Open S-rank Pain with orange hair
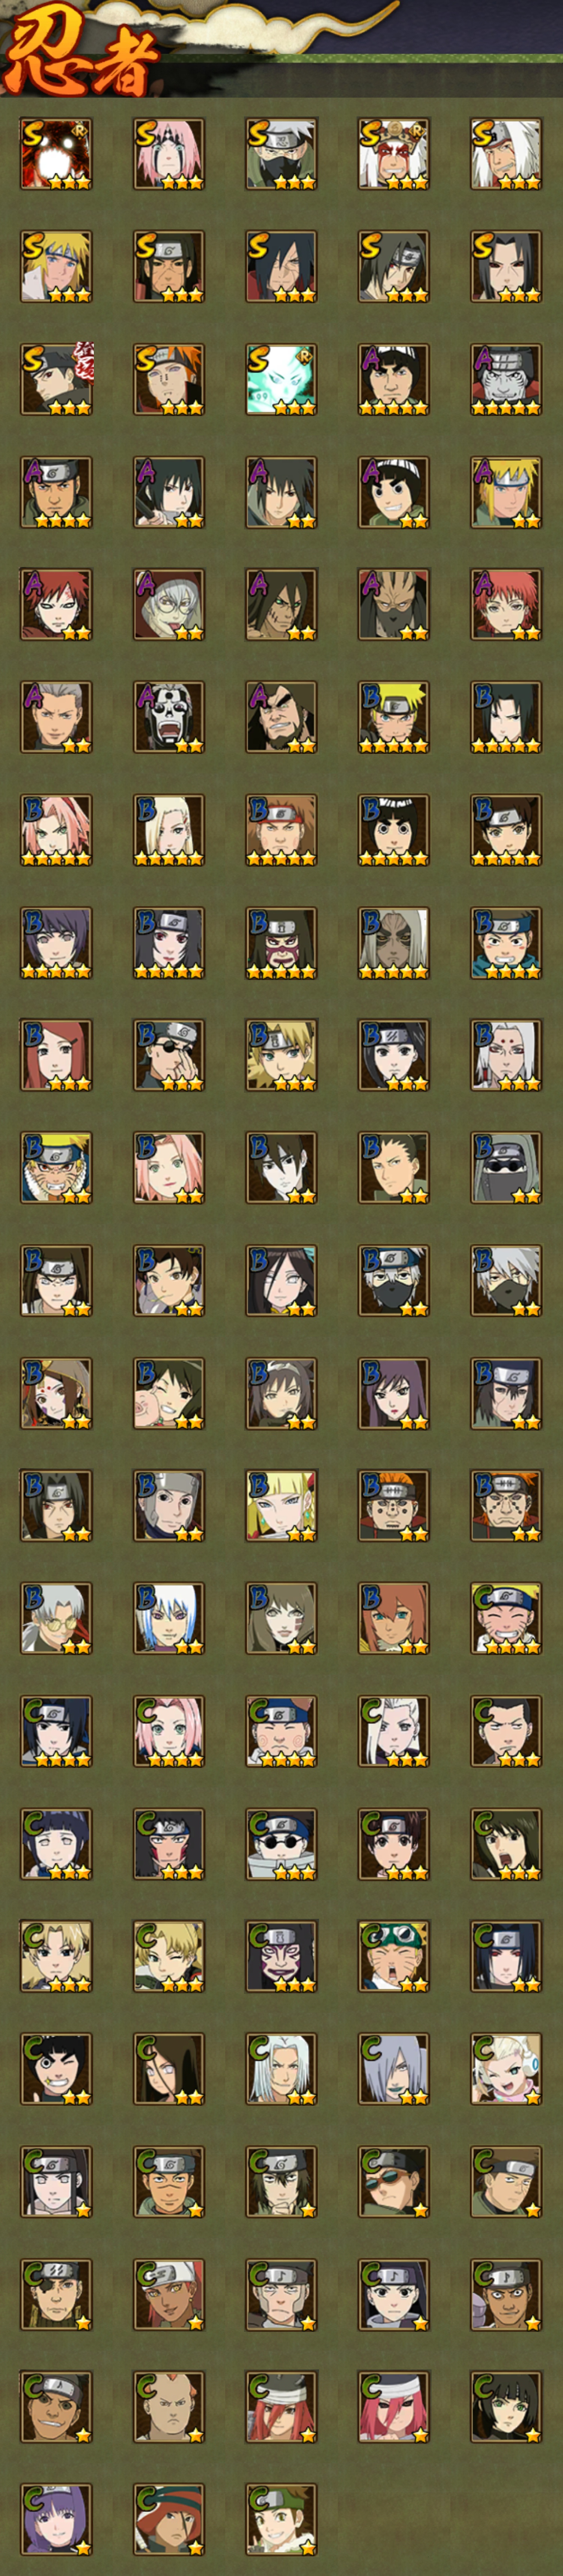This screenshot has width=563, height=2576. click(x=169, y=379)
